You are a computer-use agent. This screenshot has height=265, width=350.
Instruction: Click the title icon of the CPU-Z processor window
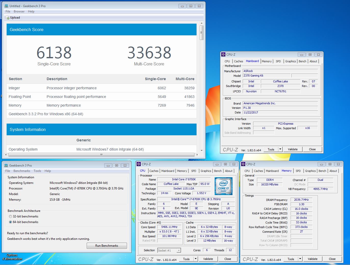point(139,164)
